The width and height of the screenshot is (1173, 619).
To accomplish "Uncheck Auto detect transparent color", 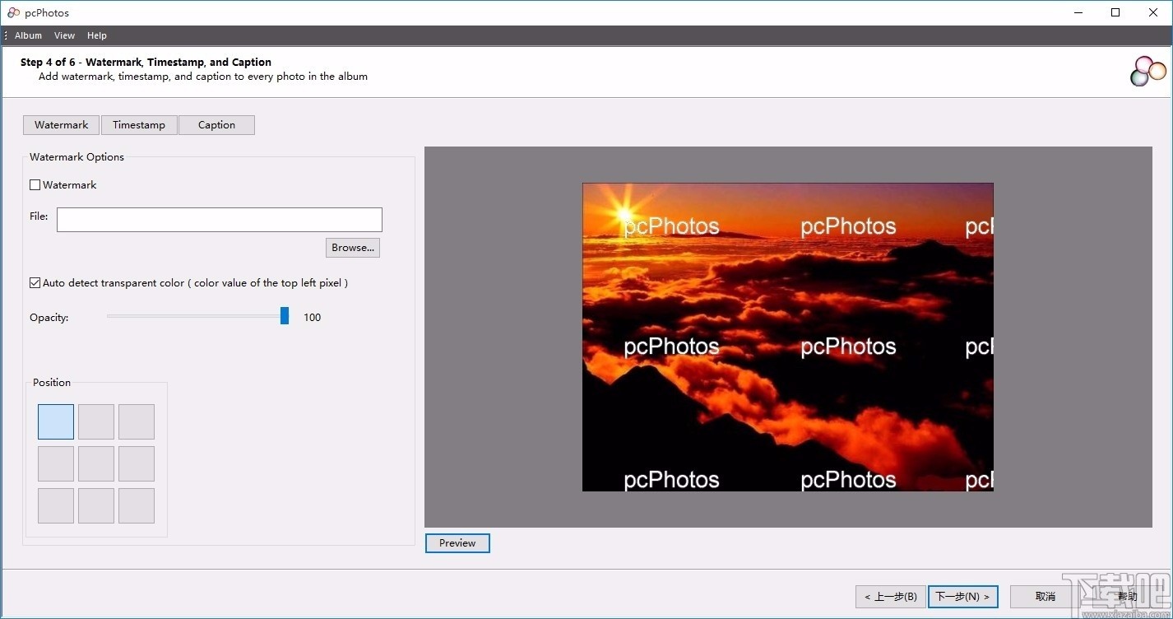I will point(35,283).
